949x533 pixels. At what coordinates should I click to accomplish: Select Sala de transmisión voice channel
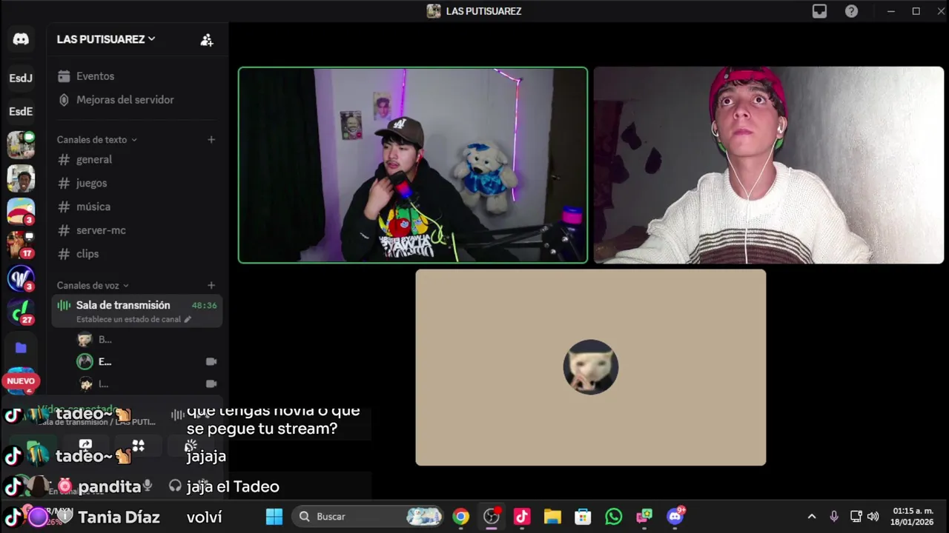(x=137, y=311)
